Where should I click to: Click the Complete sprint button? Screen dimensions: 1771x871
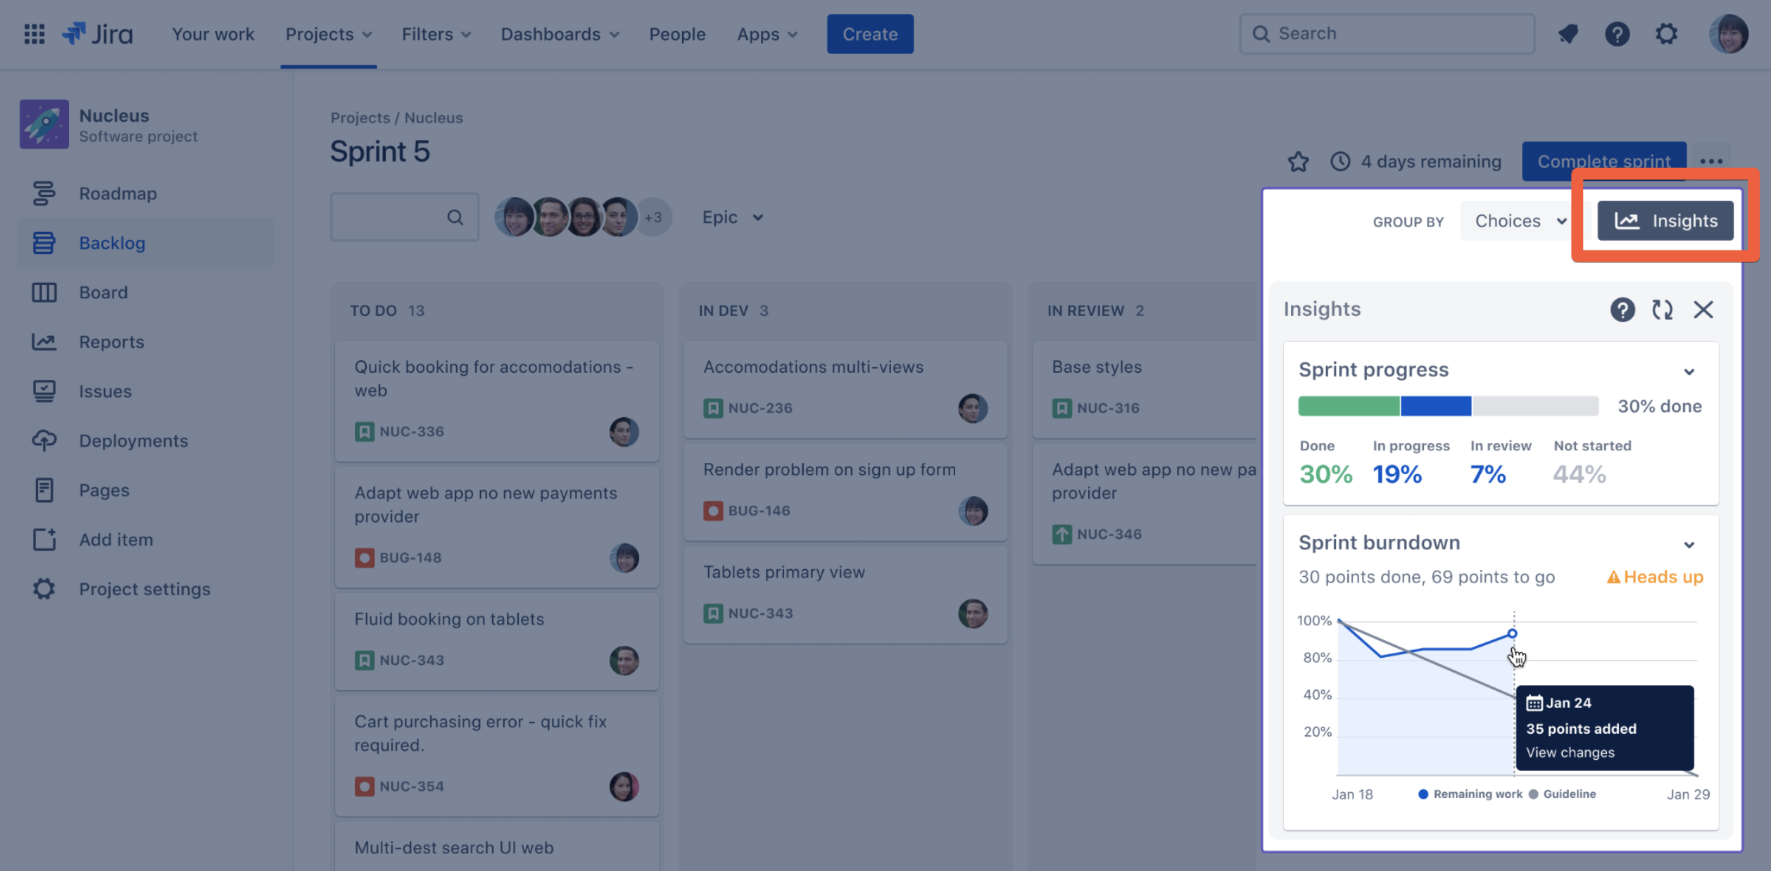[x=1603, y=161]
